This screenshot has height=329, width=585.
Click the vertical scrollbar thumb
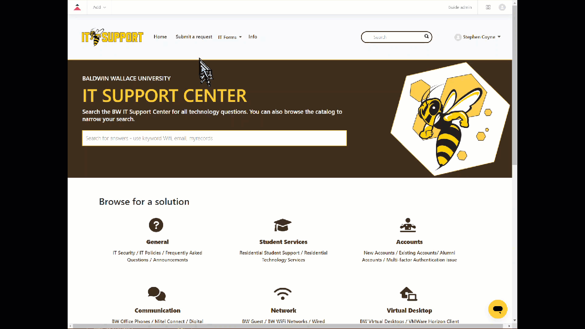coord(515,85)
